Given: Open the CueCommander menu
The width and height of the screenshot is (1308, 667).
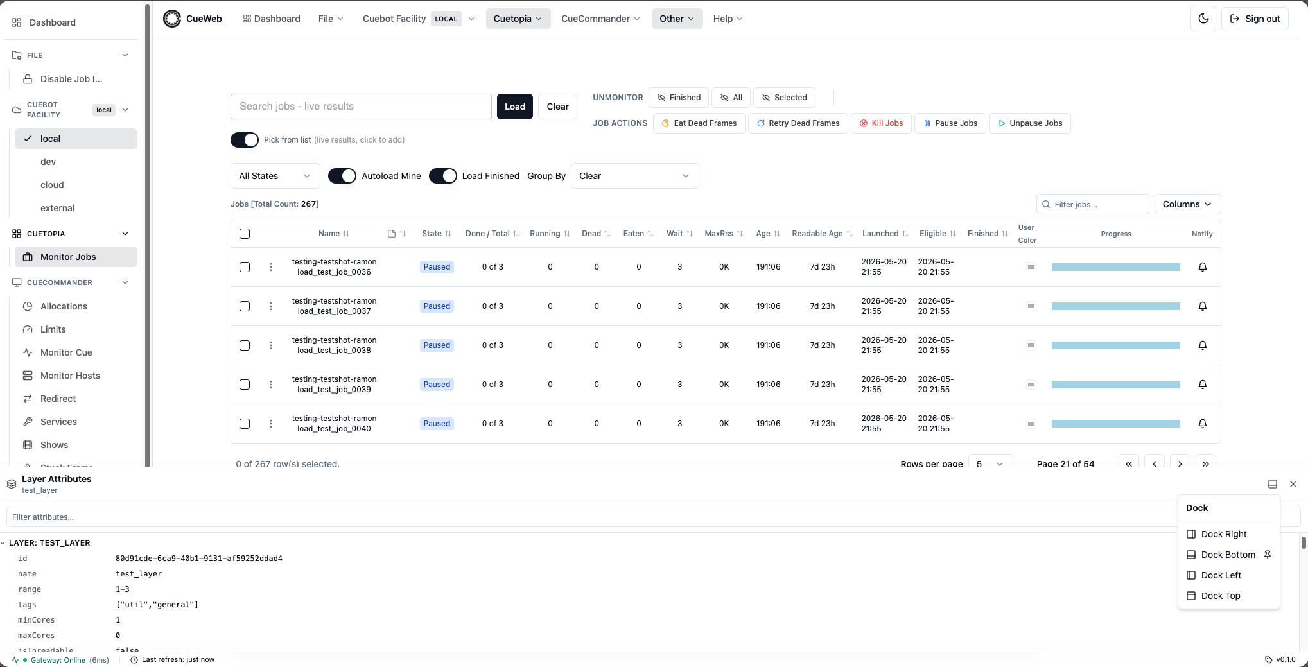Looking at the screenshot, I should (600, 19).
